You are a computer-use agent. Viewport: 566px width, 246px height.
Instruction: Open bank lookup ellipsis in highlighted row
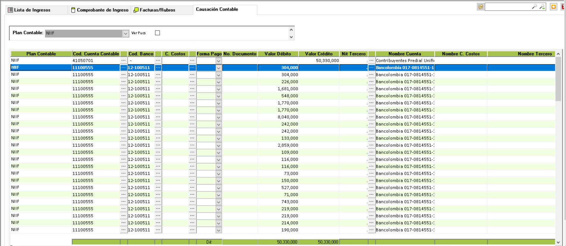tap(158, 68)
